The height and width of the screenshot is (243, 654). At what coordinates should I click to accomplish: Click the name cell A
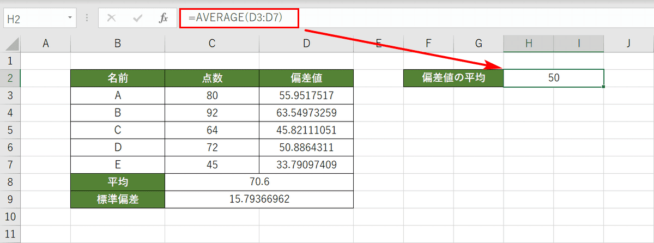[x=118, y=95]
